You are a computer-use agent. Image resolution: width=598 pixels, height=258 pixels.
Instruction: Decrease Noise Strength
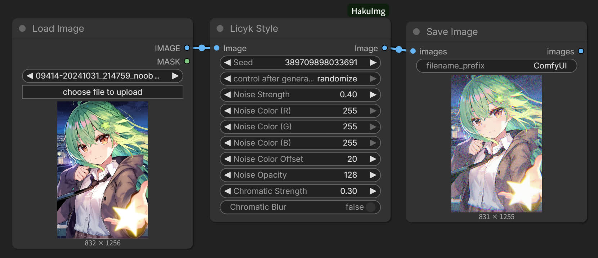[x=227, y=94]
